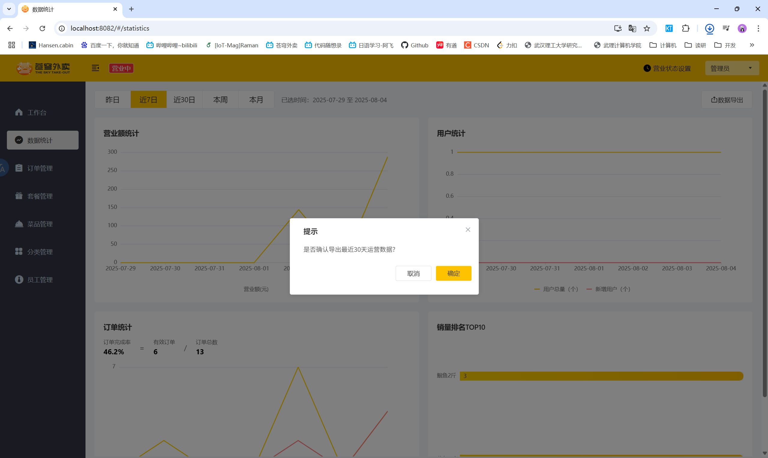
Task: Click the 员工管理 info icon
Action: (19, 279)
